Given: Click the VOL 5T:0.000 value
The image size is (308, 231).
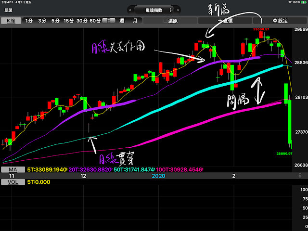Looking at the screenshot, I should pyautogui.click(x=38, y=182).
